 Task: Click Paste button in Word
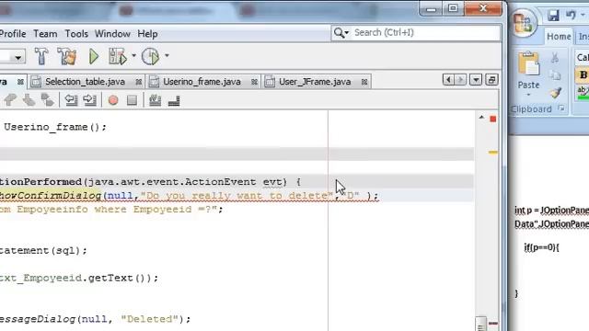[x=528, y=71]
